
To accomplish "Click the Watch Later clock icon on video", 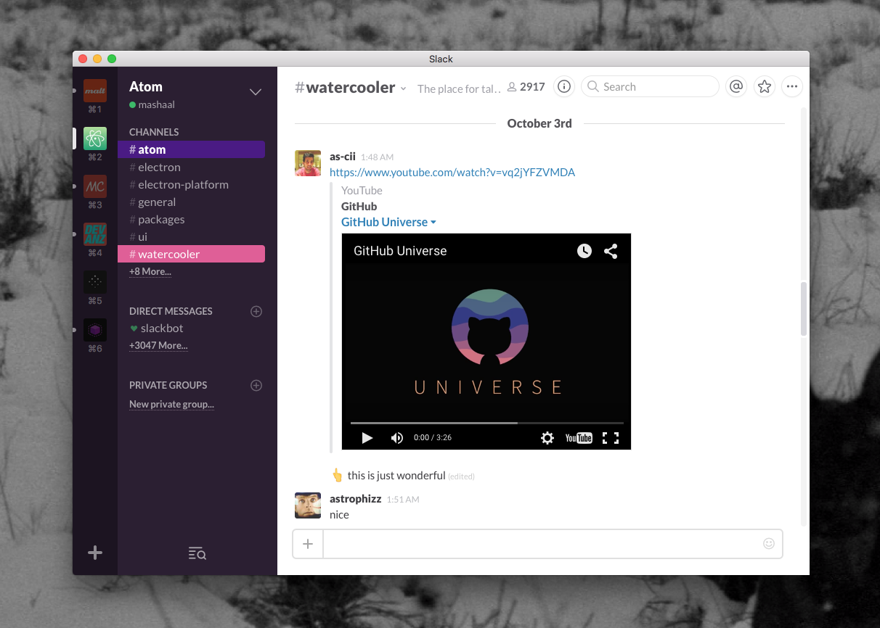I will (584, 251).
